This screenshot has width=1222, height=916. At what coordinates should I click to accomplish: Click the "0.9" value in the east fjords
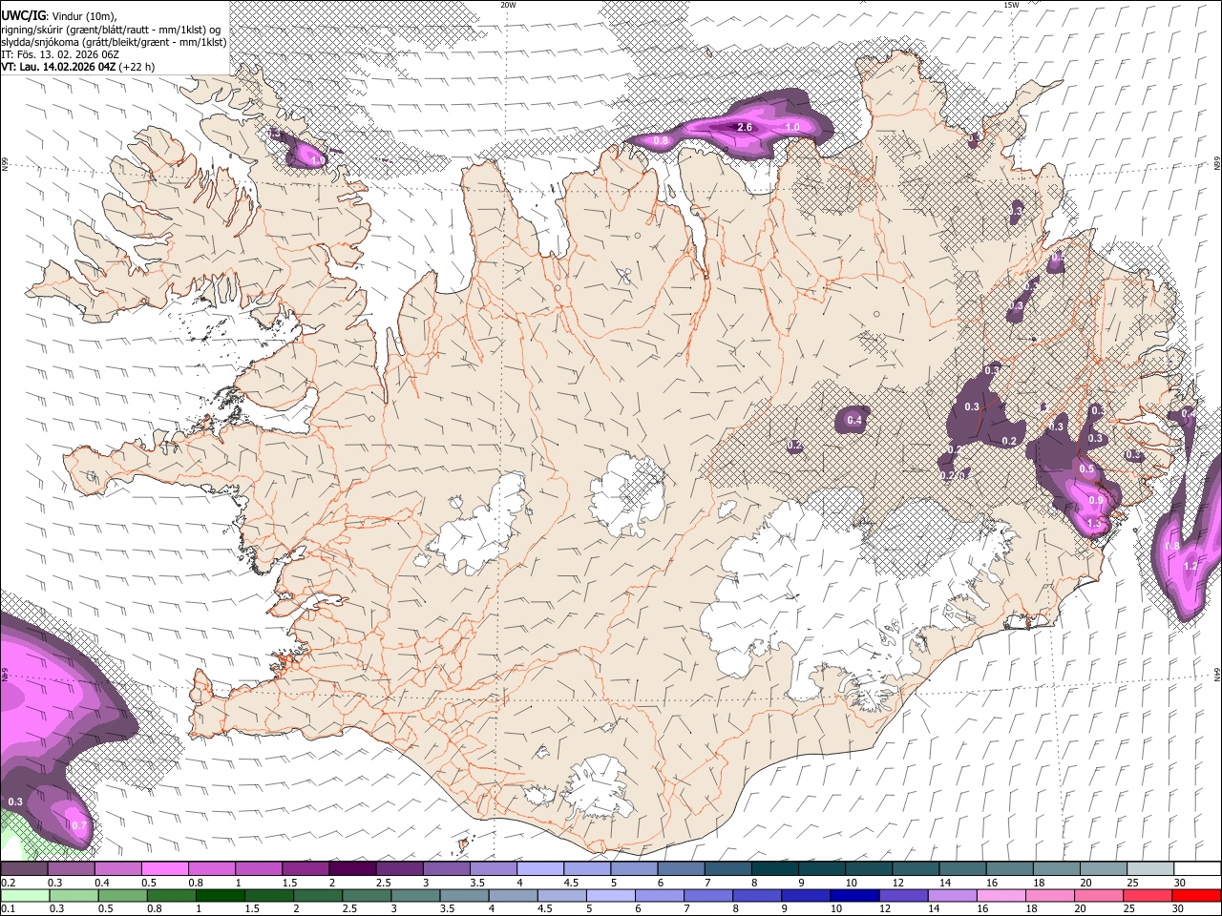1096,500
